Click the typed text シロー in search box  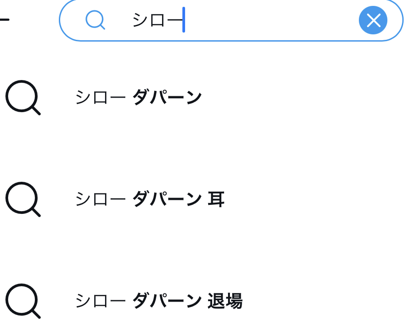tap(157, 20)
